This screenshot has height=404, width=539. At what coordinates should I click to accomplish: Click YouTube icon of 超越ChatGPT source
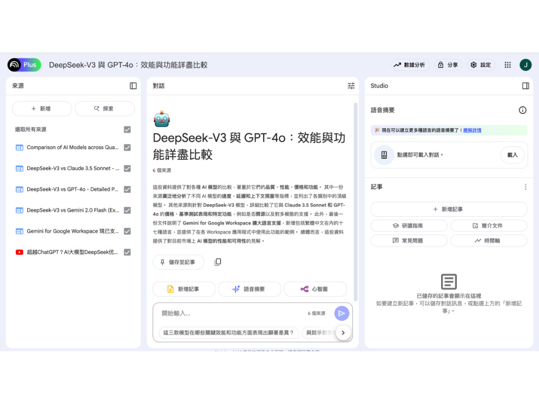[x=19, y=252]
